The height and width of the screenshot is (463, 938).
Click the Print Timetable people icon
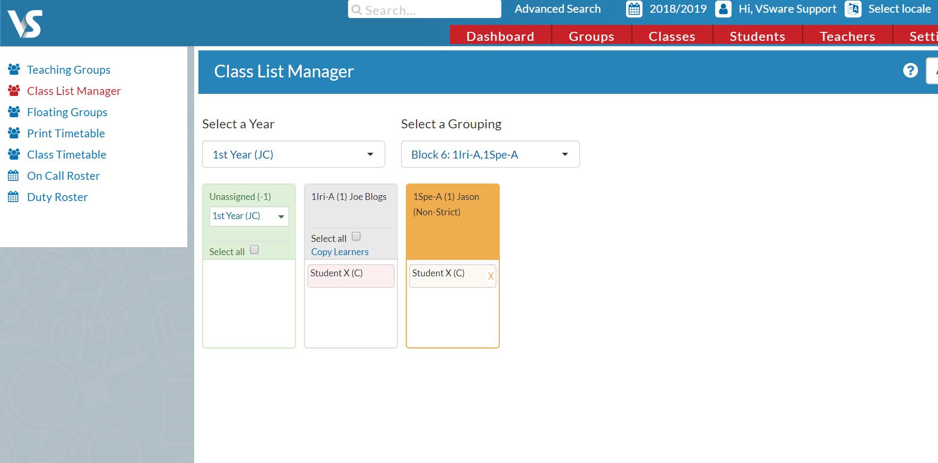pyautogui.click(x=14, y=133)
